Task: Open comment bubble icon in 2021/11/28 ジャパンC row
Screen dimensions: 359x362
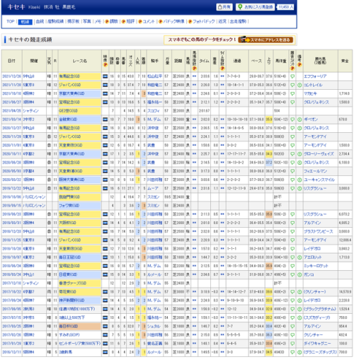Action: pos(292,85)
